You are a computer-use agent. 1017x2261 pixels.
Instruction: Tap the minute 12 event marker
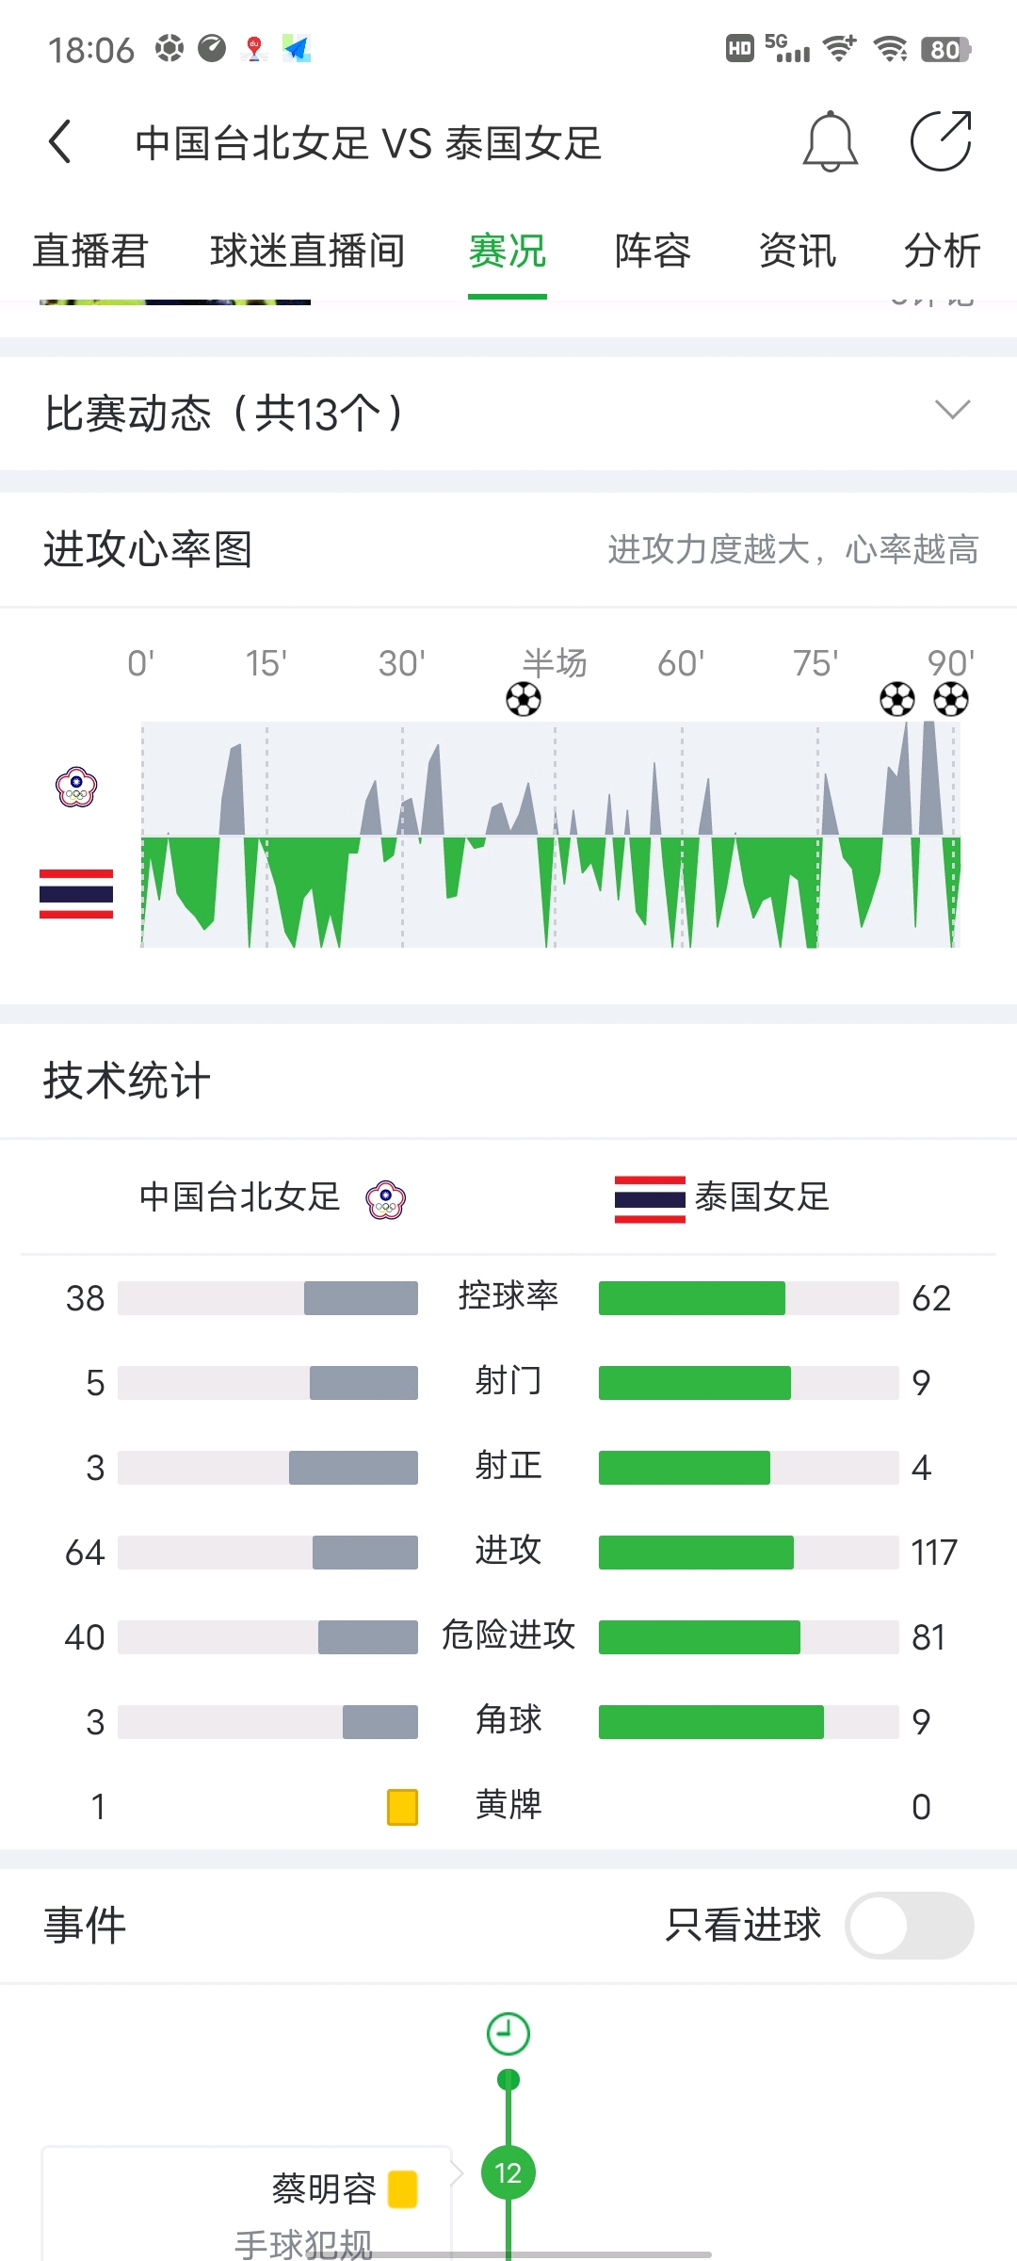tap(508, 2172)
